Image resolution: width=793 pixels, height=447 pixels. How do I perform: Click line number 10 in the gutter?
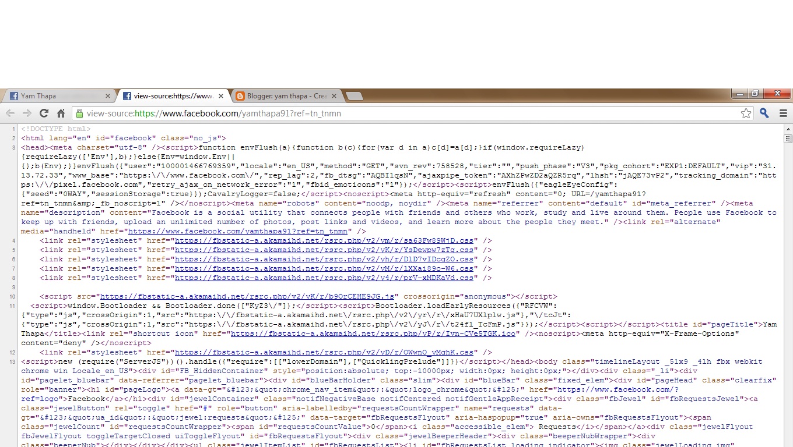tap(13, 297)
